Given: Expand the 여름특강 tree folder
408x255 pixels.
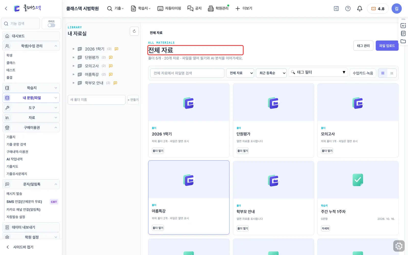Looking at the screenshot, I should coord(74,74).
